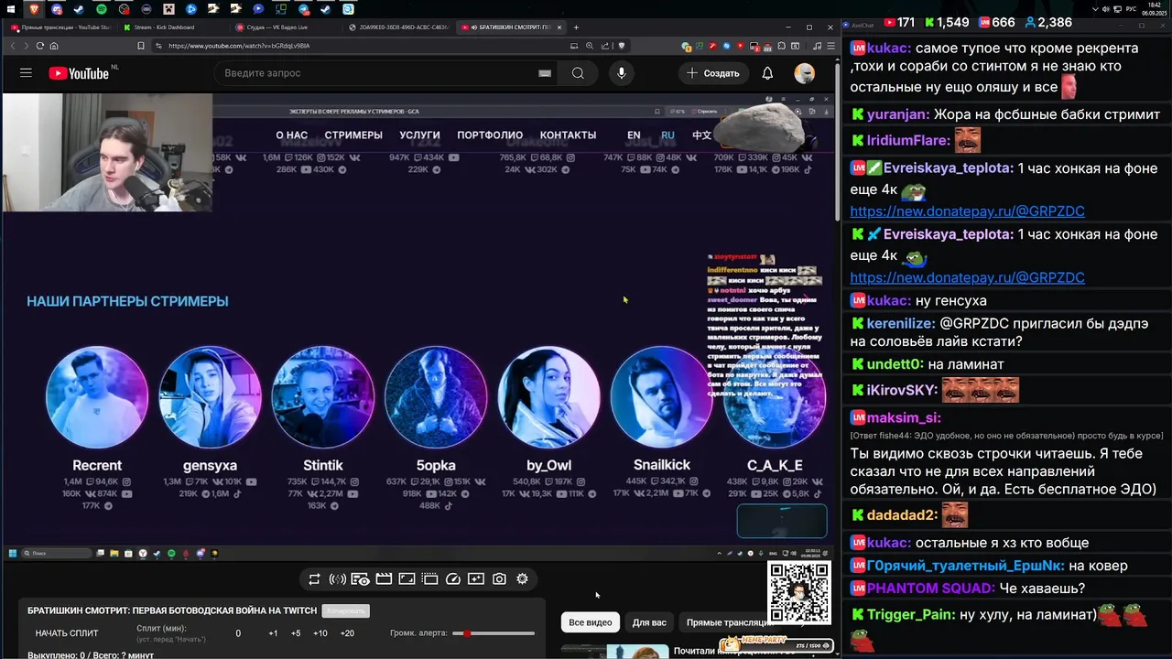Open the YouTube guide hamburger menu
This screenshot has width=1172, height=659.
pyautogui.click(x=26, y=73)
